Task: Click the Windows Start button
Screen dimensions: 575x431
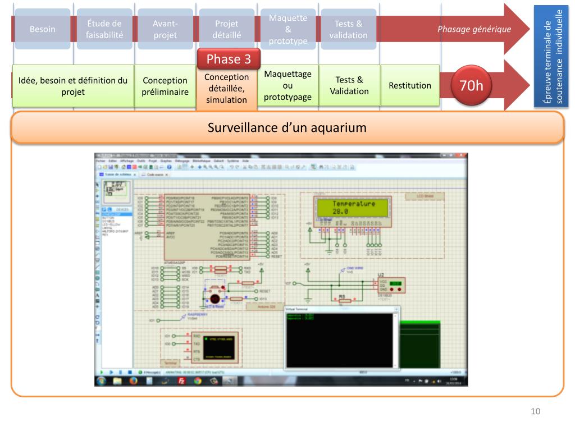Action: [102, 381]
